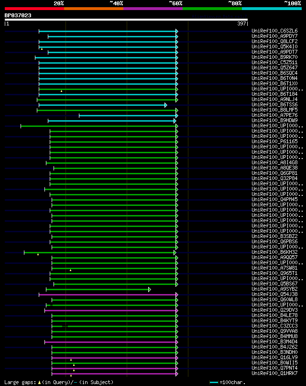Screen dimensions: 306x386
Task: Click the UniRef100_Q9VVA8 label
Action: [274, 331]
